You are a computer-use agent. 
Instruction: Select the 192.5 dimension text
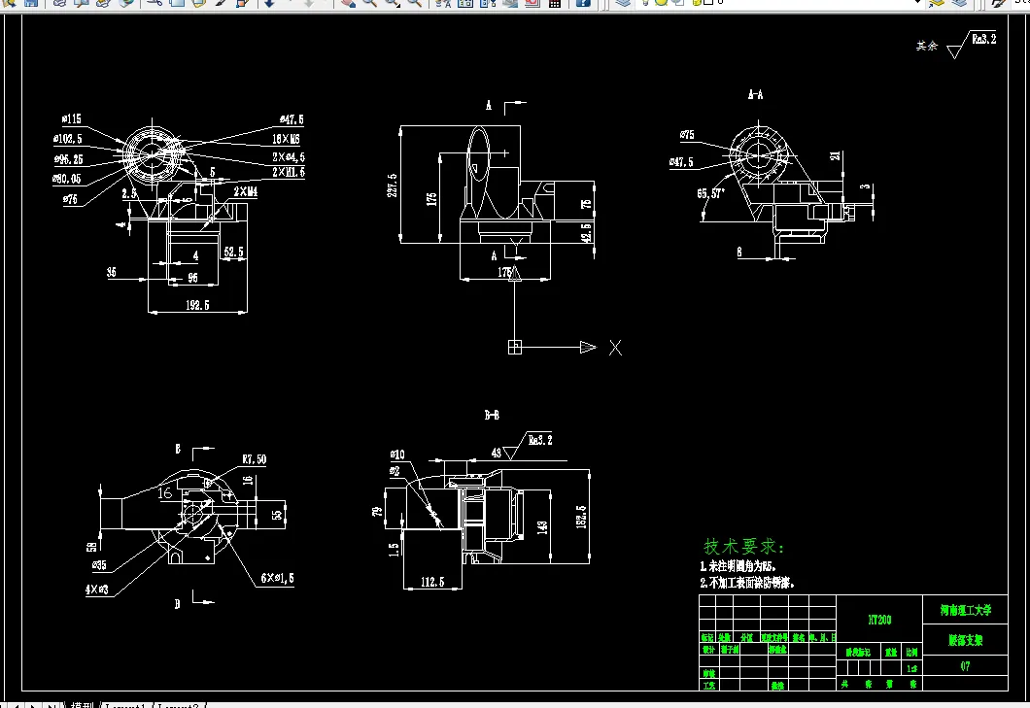(x=197, y=305)
